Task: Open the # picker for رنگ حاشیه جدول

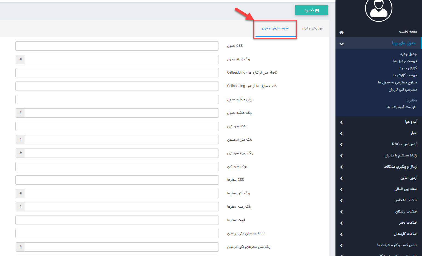Action: click(21, 113)
